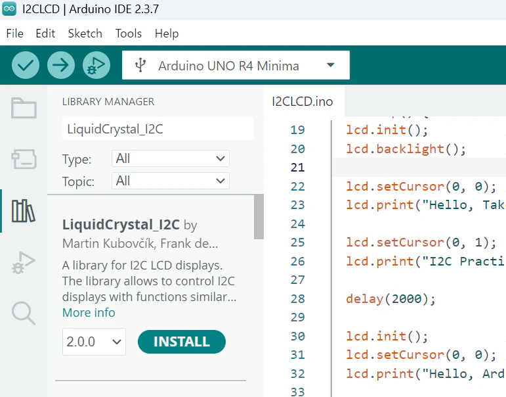Click line number 32 in the gutter
Viewport: 506px width, 397px height.
coord(297,374)
